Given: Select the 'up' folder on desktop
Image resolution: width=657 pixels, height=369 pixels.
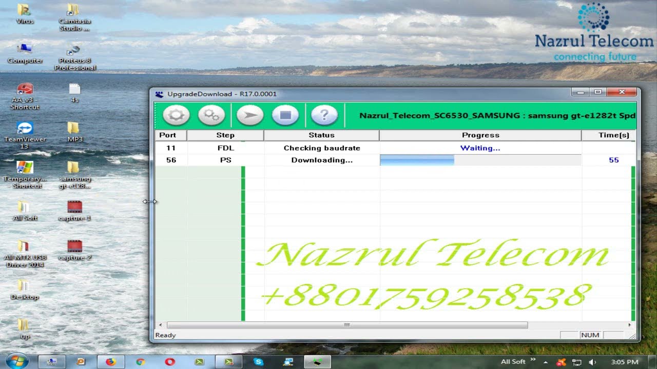Looking at the screenshot, I should pos(25,329).
